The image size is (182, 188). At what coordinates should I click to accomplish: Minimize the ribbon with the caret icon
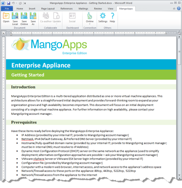pos(174,9)
